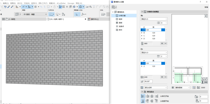
Task: Open the row 固定大小 dropdown
Action: click(x=154, y=52)
